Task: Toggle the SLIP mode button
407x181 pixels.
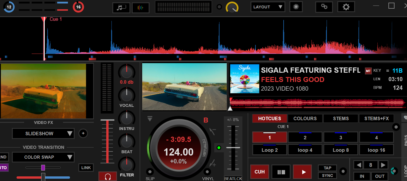Action: [150, 171]
